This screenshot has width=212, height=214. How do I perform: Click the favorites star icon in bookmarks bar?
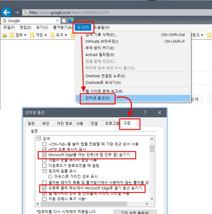coord(5,35)
